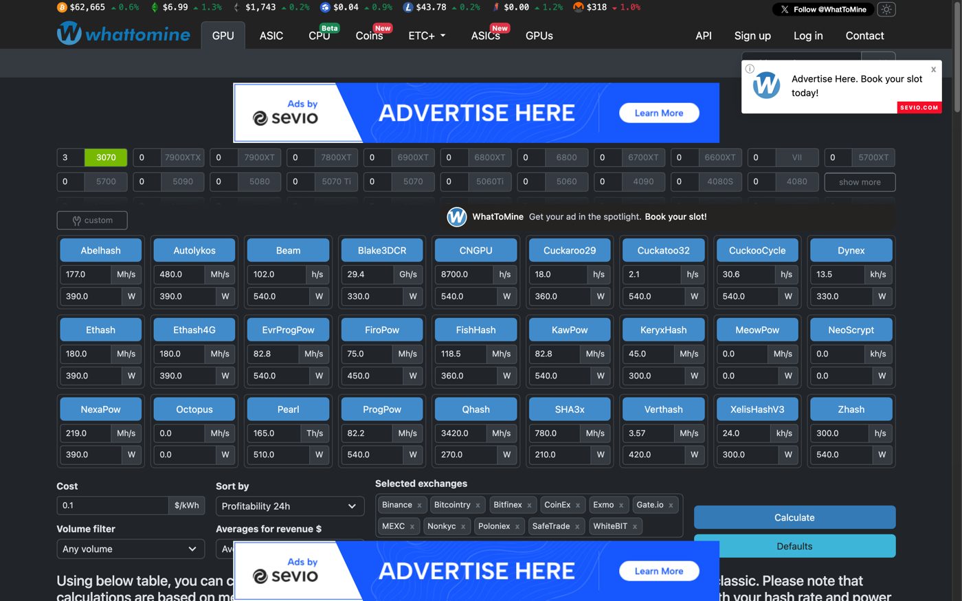
Task: Open the Volume filter dropdown
Action: 131,549
